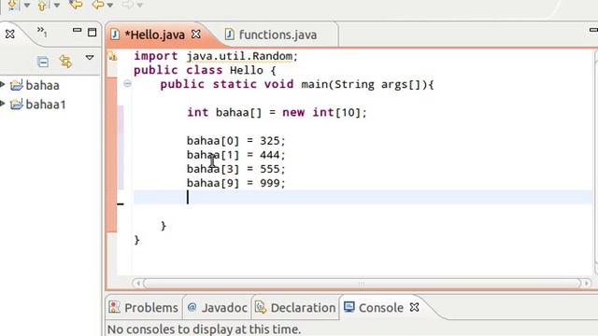Open the Package Explorer view menu
598x336 pixels.
(x=90, y=58)
